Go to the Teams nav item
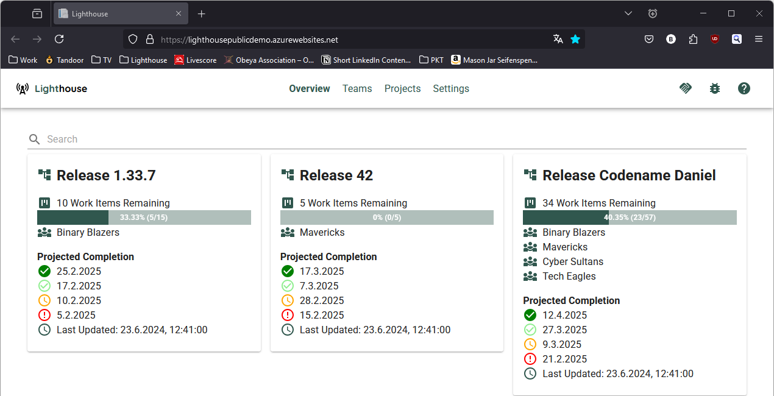 click(x=357, y=89)
